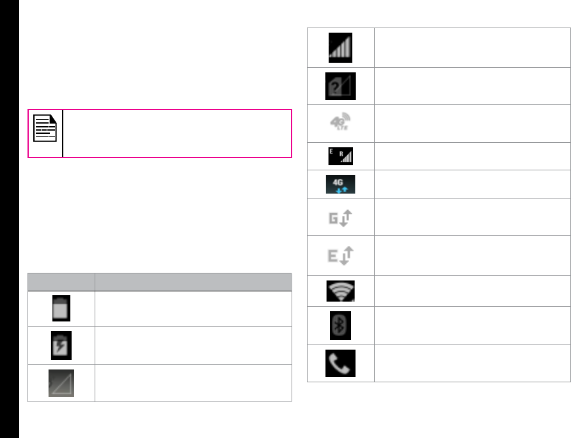Click the empty note text area in pink box

[x=177, y=133]
